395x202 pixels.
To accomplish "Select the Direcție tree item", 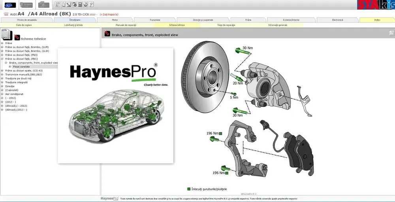I will [x=10, y=86].
